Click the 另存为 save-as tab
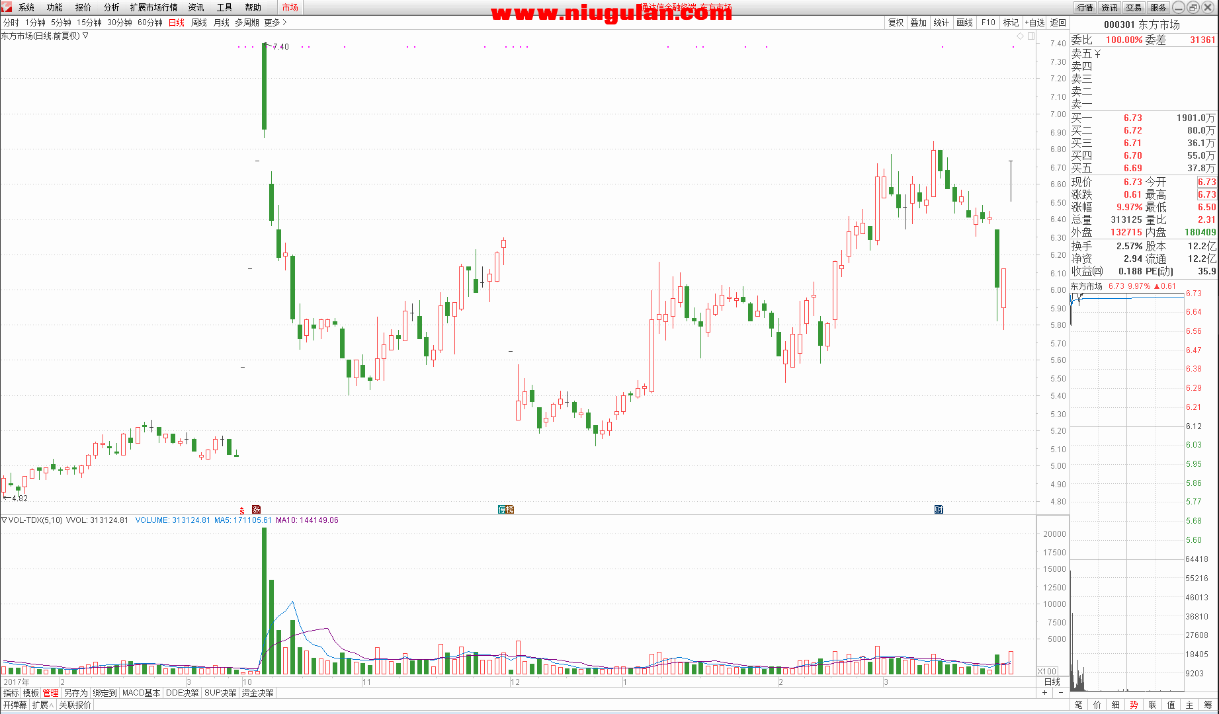This screenshot has width=1219, height=714. click(76, 693)
